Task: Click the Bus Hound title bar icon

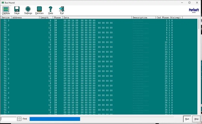Action: [x=2, y=2]
